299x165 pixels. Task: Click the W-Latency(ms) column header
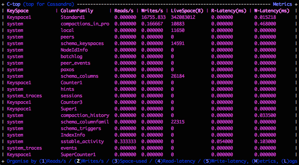click(272, 11)
